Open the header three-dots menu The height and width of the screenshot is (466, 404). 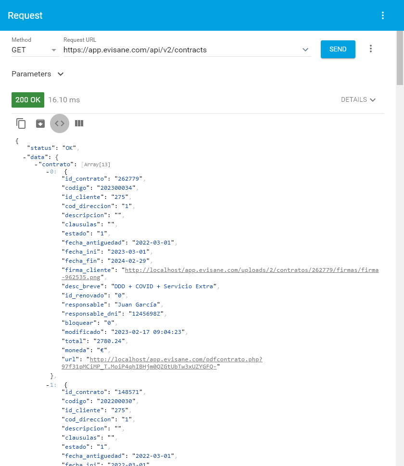[x=383, y=15]
